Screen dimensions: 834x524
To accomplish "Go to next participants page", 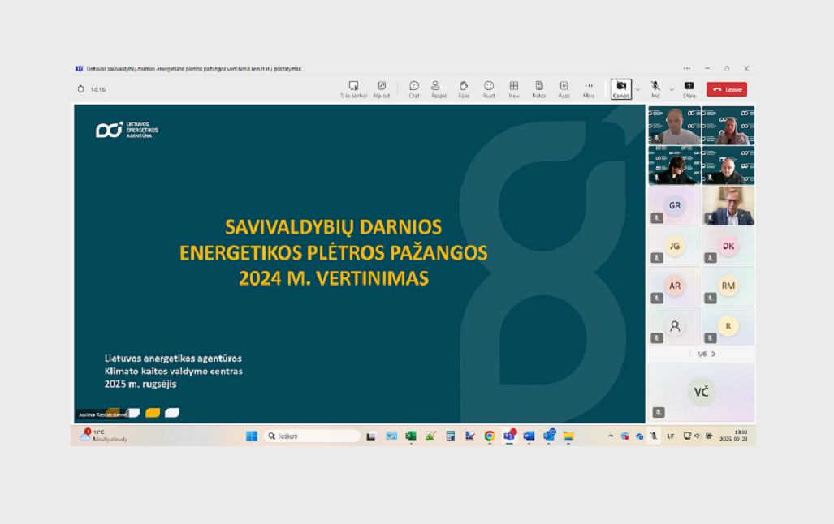I will coord(714,354).
